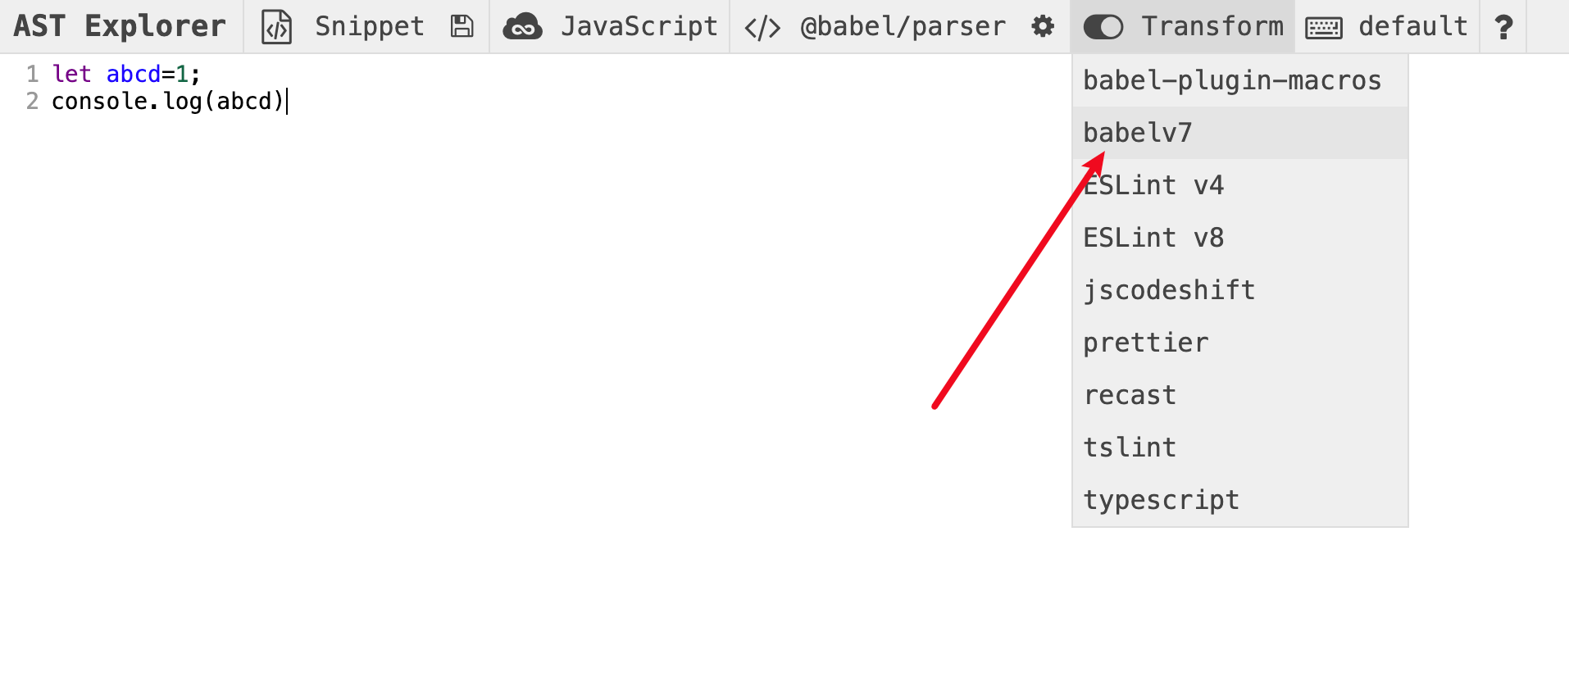Click the AST Explorer title
The width and height of the screenshot is (1569, 677).
click(x=120, y=27)
